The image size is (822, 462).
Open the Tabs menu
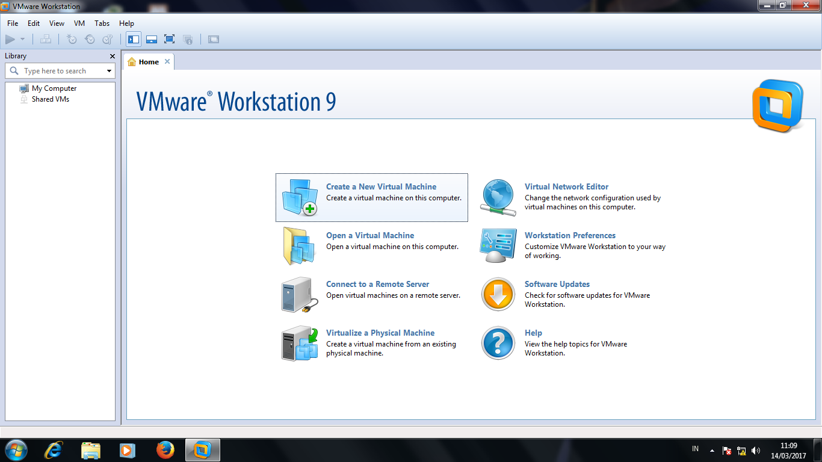pyautogui.click(x=102, y=23)
